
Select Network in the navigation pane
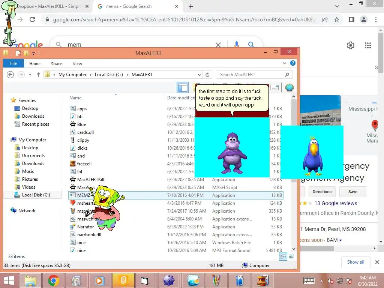pyautogui.click(x=27, y=211)
